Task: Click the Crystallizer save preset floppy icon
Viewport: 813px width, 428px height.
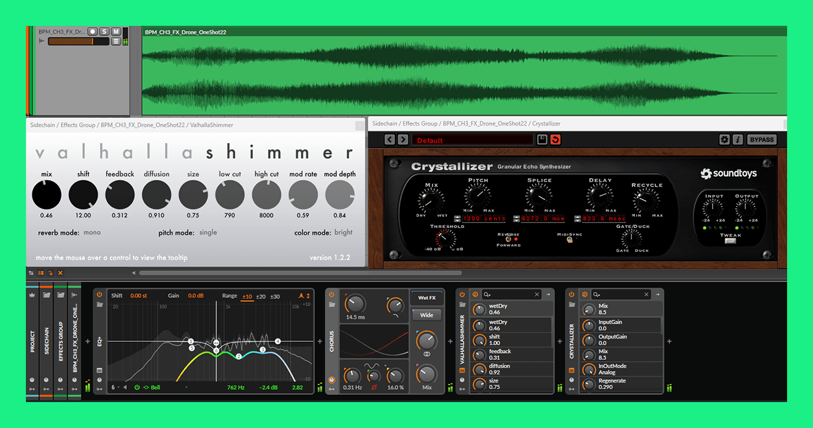Action: tap(542, 140)
